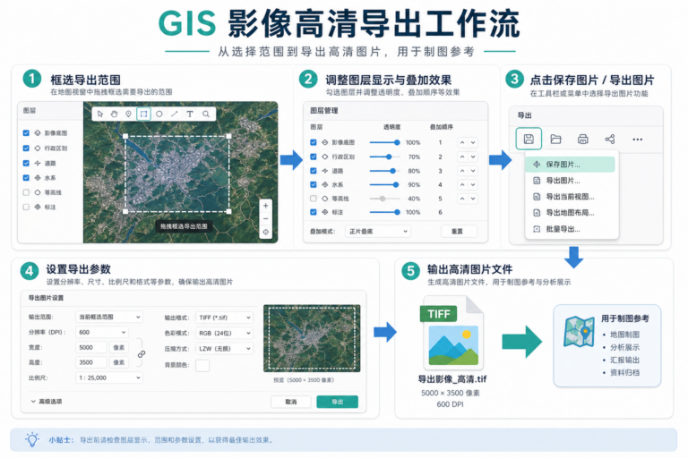
Task: Open the three-dots more menu in 导出 panel
Action: point(638,140)
